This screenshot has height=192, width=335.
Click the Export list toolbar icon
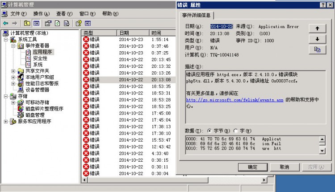click(x=67, y=23)
